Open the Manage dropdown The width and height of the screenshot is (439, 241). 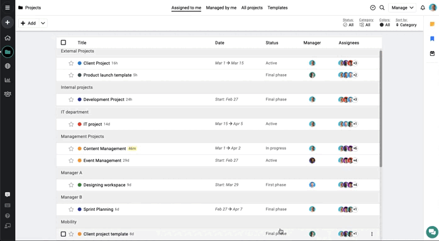pyautogui.click(x=403, y=8)
